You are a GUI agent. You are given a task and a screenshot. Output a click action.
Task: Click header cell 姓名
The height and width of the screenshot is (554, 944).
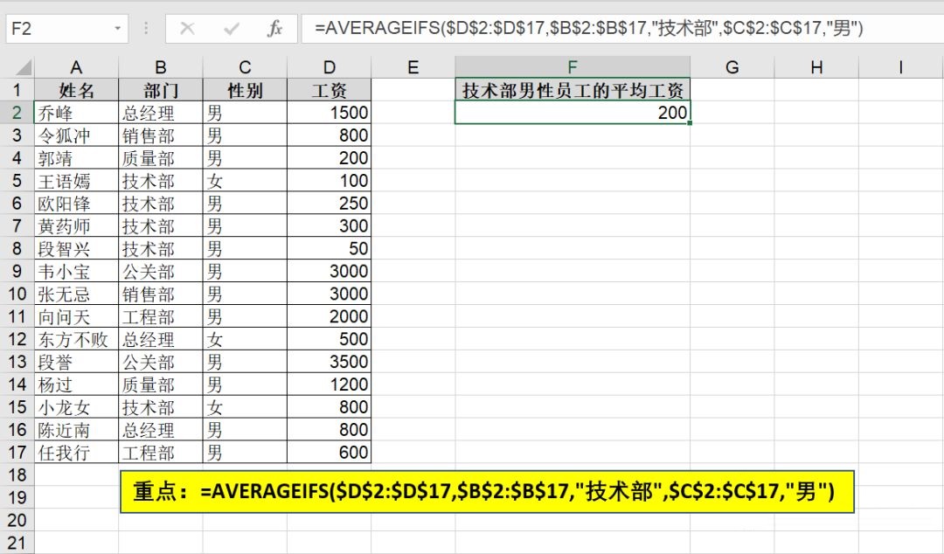pyautogui.click(x=76, y=90)
